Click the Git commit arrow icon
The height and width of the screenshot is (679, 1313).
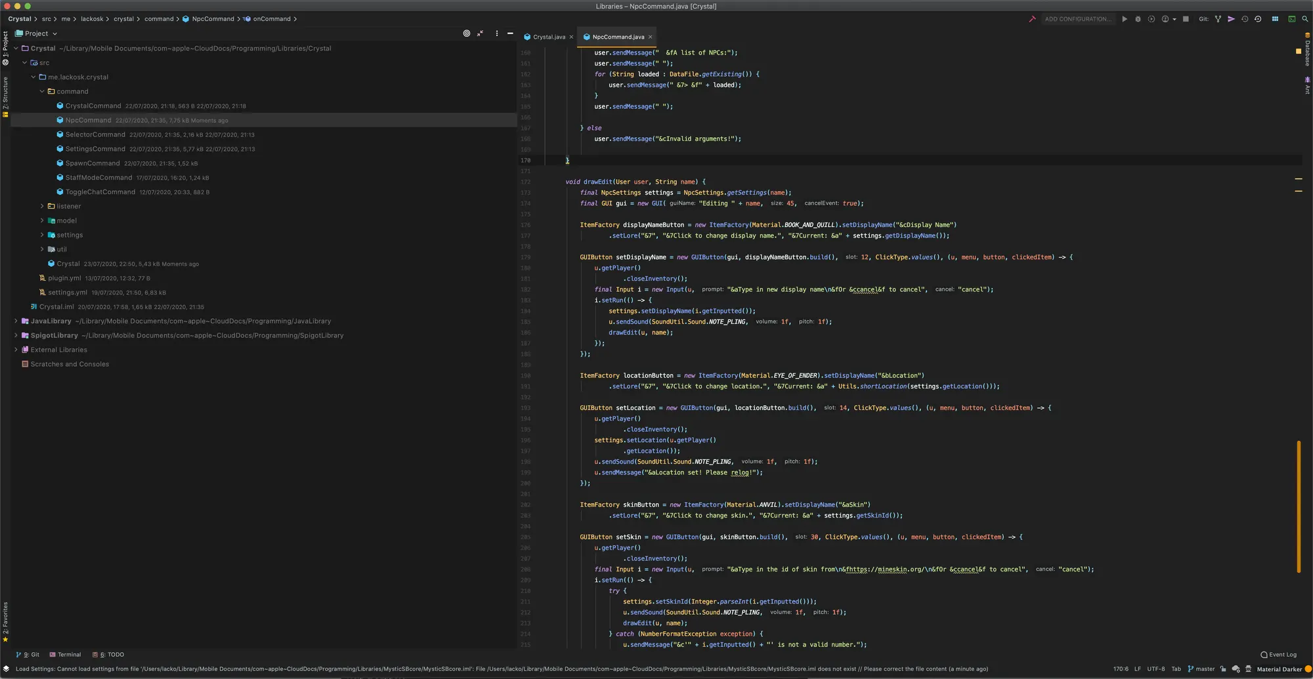pos(1231,19)
